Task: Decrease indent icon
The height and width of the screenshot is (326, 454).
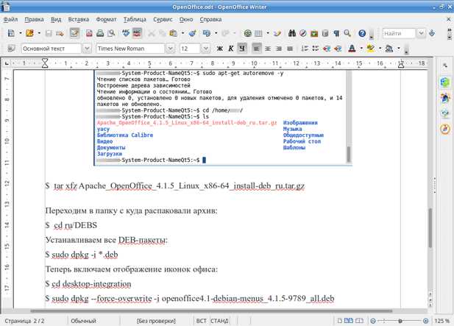Action: 327,49
